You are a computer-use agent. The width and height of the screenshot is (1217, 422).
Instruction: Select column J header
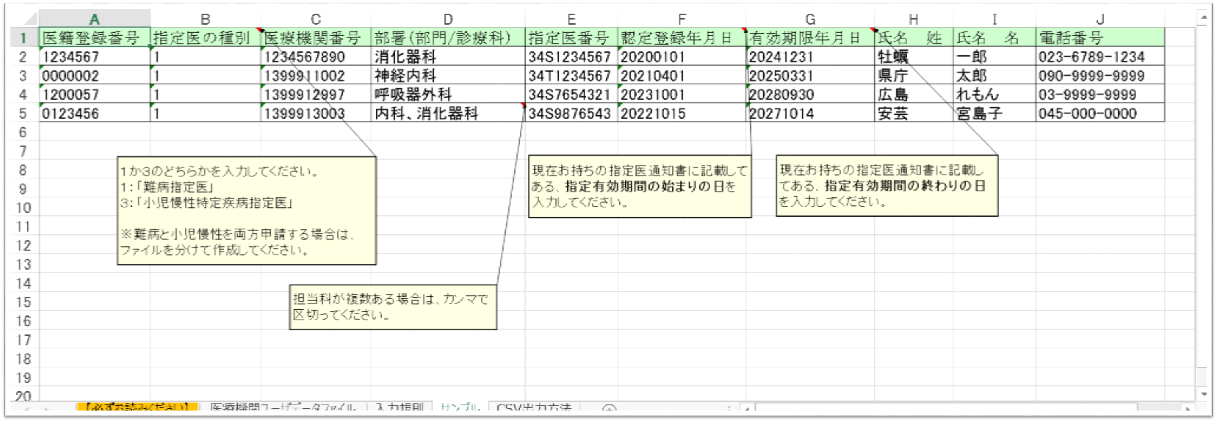(1100, 19)
